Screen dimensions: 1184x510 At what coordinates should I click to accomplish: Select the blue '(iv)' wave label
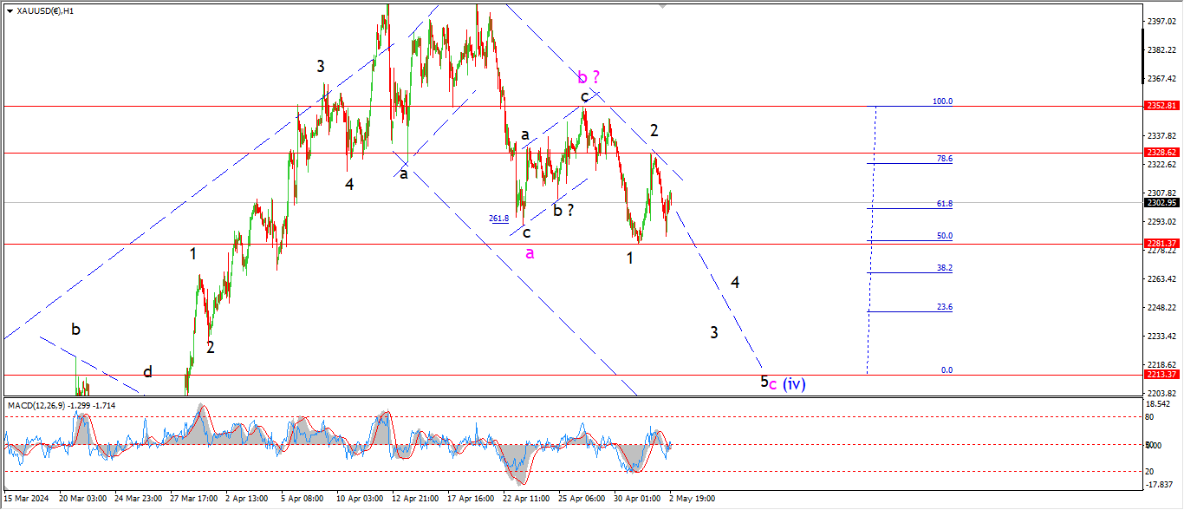(x=794, y=383)
